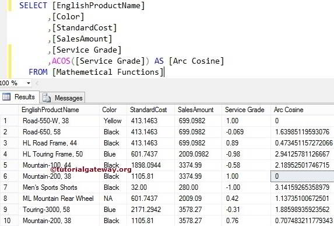Image resolution: width=334 pixels, height=226 pixels.
Task: Click the FROM keyword in the query
Action: [x=38, y=72]
